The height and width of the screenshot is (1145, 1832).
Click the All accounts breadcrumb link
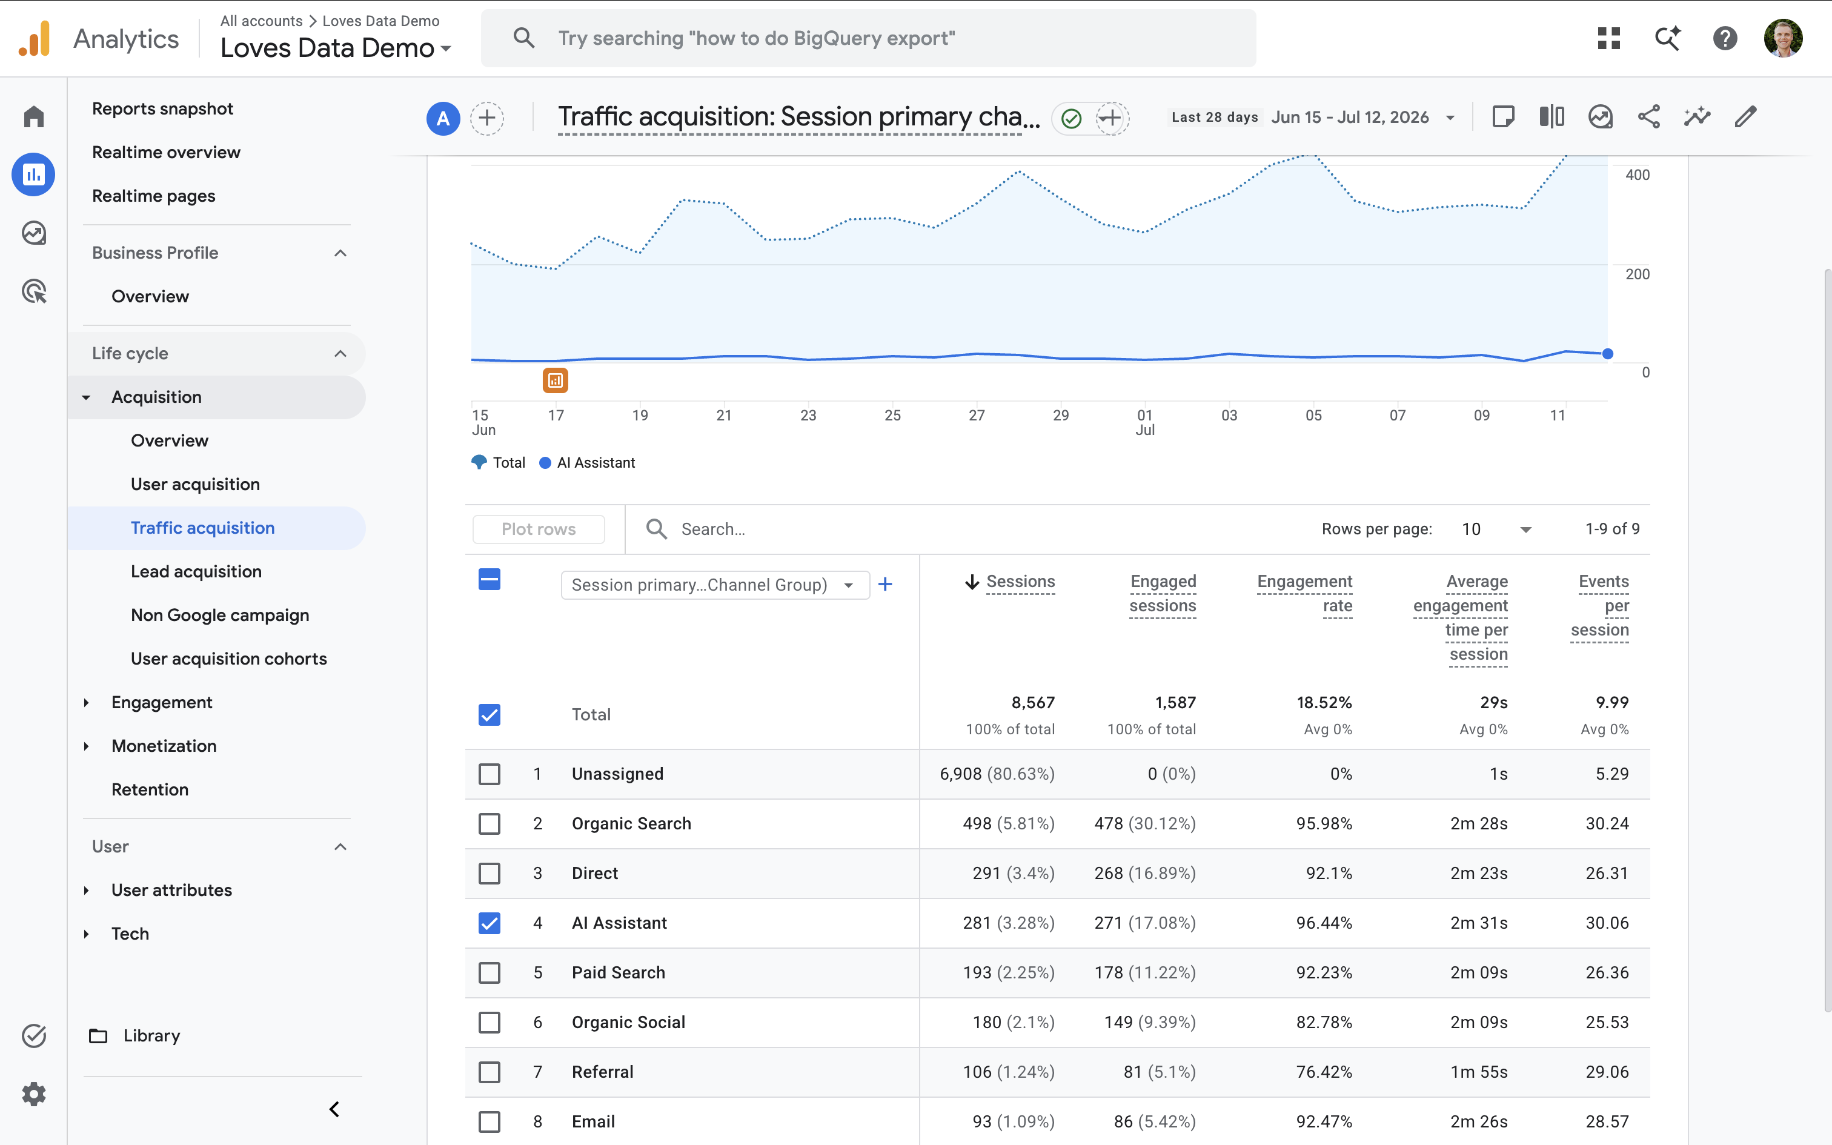[x=261, y=21]
